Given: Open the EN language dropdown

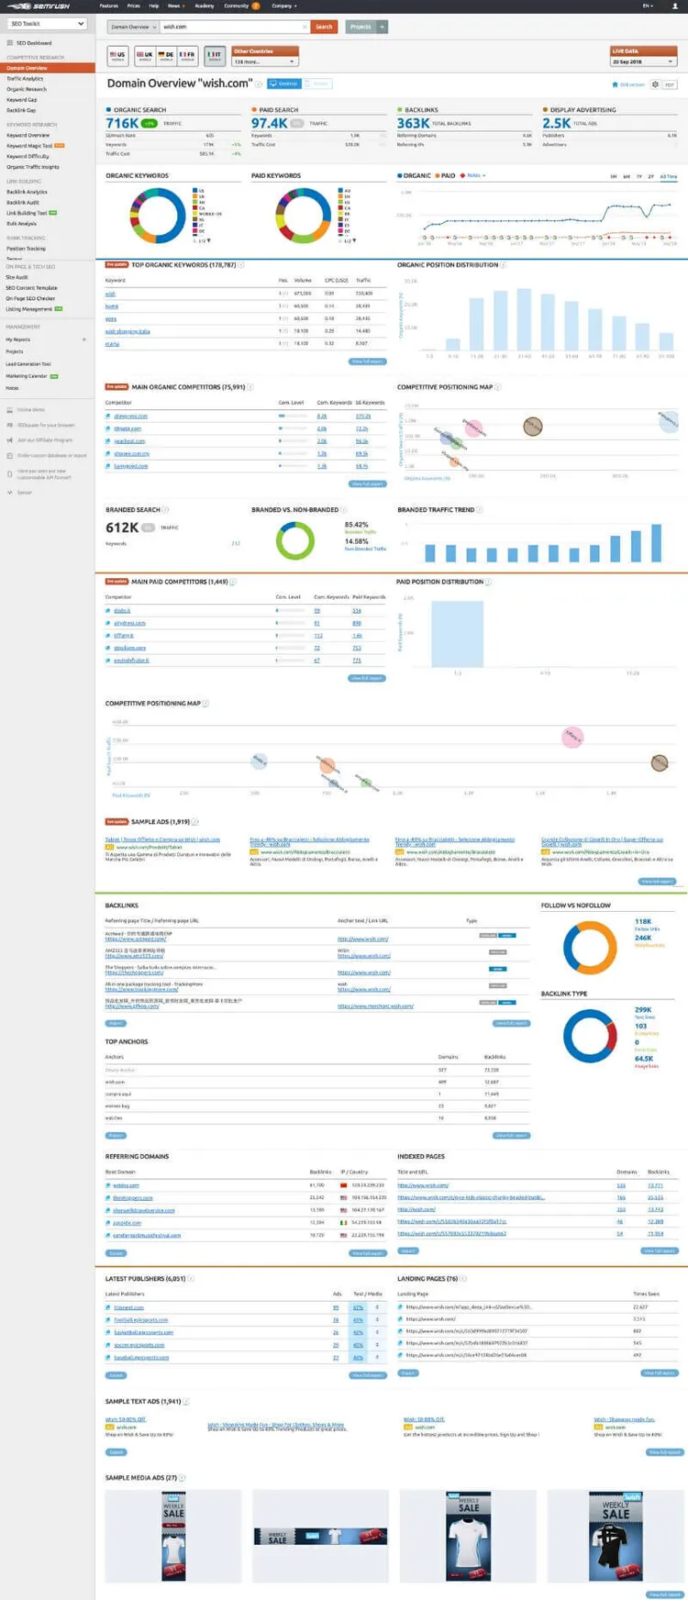Looking at the screenshot, I should tap(648, 6).
